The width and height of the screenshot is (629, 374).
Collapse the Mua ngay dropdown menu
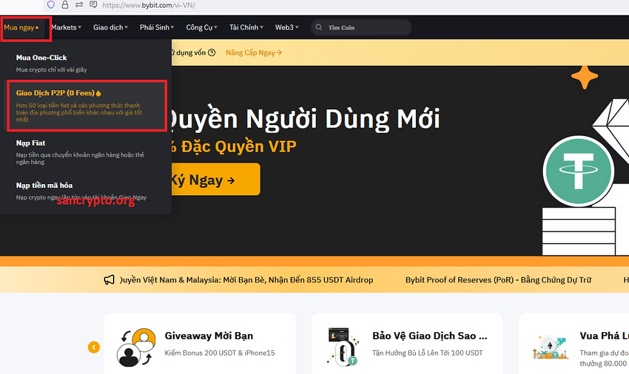[21, 28]
